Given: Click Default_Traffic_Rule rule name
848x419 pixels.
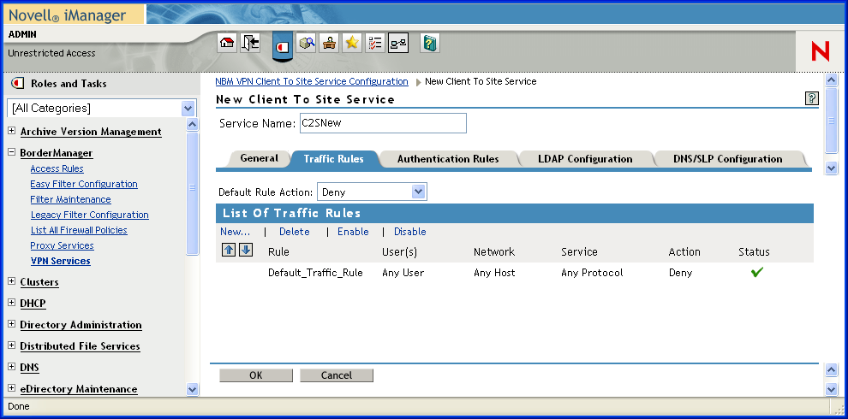Looking at the screenshot, I should coord(315,273).
